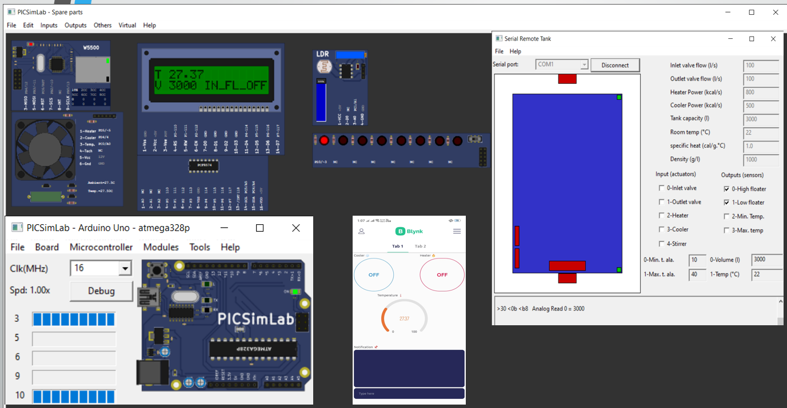Viewport: 787px width, 408px height.
Task: Click the W5500 Ethernet module in Spare parts
Action: pos(61,74)
